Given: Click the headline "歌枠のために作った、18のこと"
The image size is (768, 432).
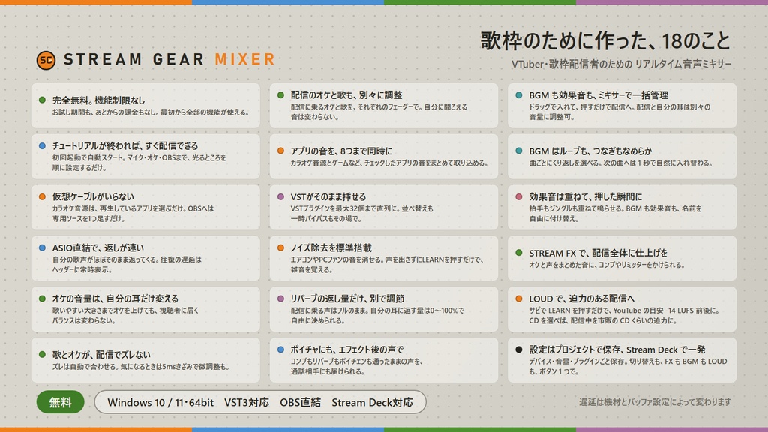Looking at the screenshot, I should point(606,40).
